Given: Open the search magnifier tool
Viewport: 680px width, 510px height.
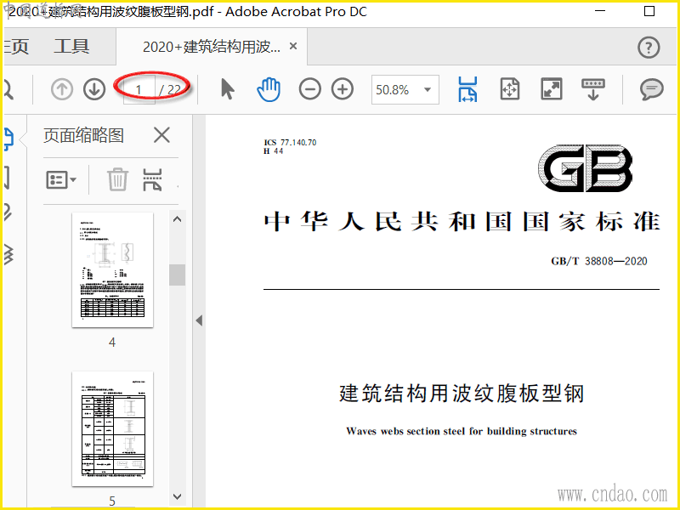Looking at the screenshot, I should click(x=8, y=89).
